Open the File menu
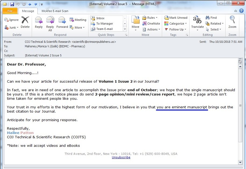Viewport: 246px width, 169px height. pos(10,11)
